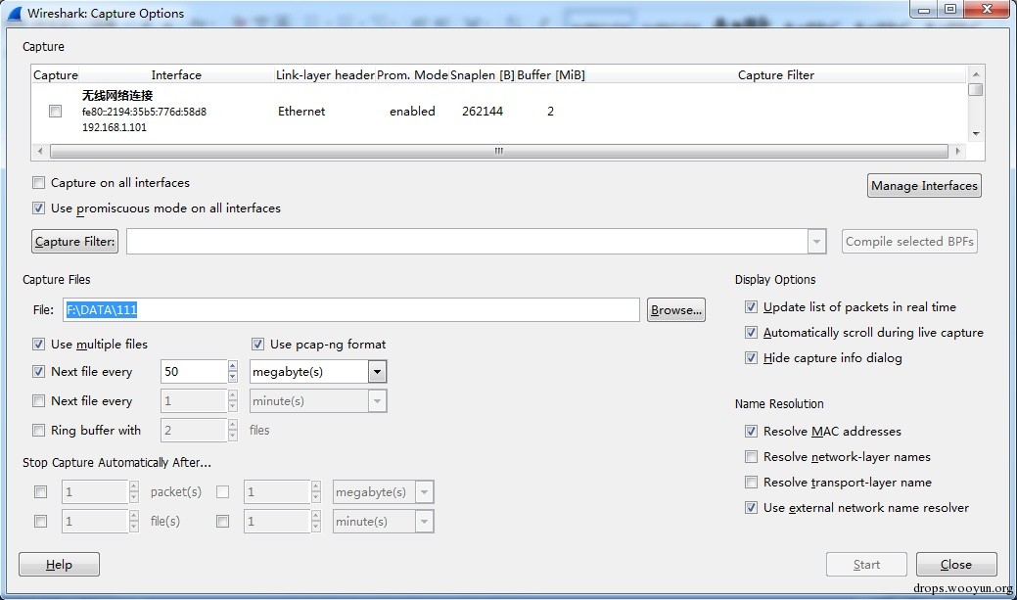1017x600 pixels.
Task: Click the capture file path field
Action: coord(352,310)
